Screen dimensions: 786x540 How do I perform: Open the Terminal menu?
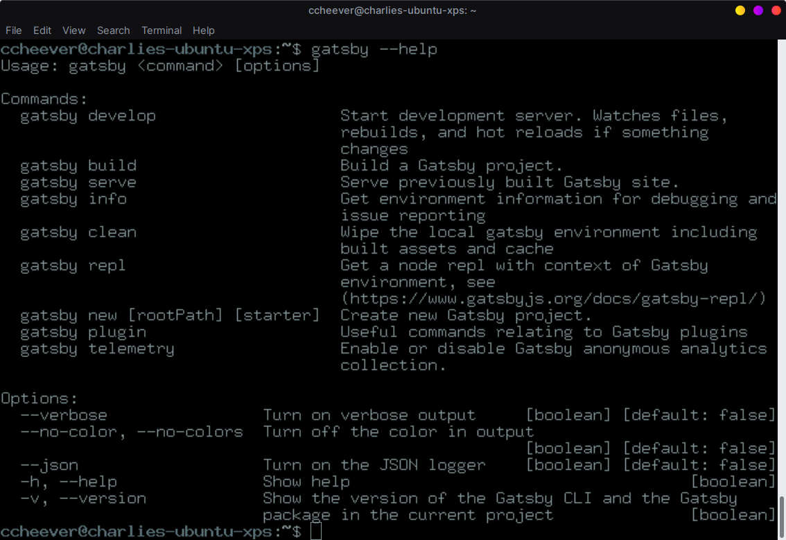[x=161, y=31]
